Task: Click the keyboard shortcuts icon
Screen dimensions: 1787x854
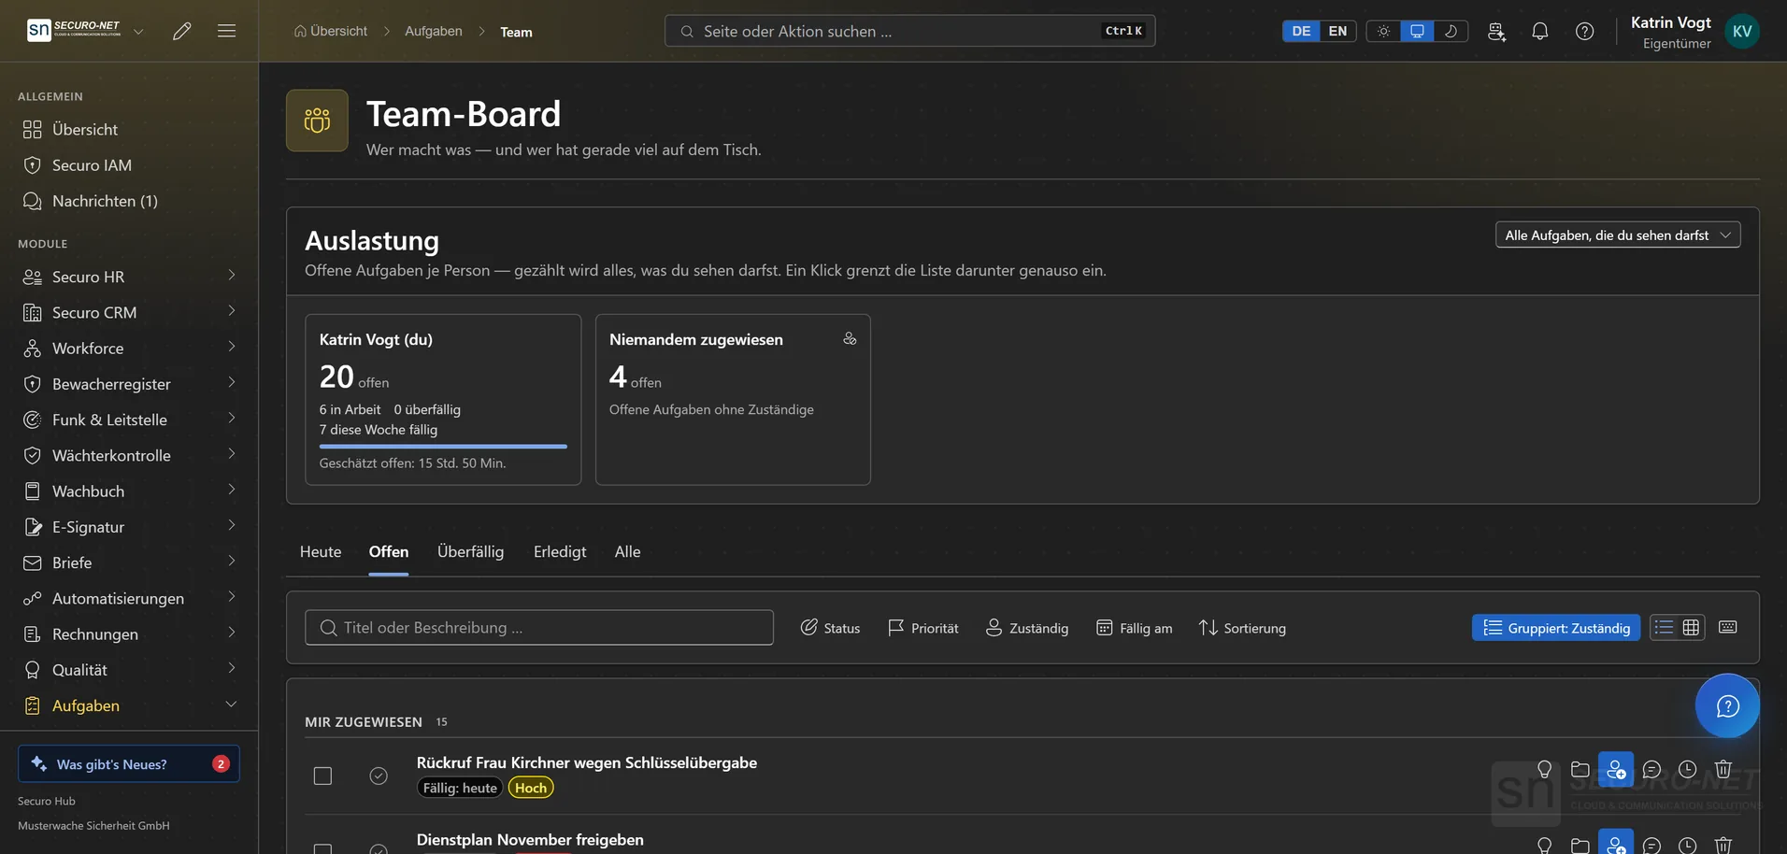Action: (1727, 627)
